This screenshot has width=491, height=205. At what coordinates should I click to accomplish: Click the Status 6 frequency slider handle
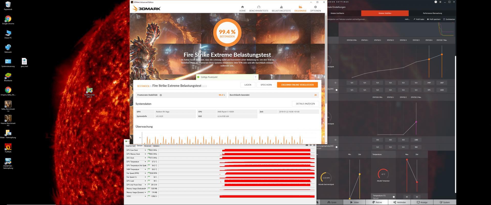[429, 59]
